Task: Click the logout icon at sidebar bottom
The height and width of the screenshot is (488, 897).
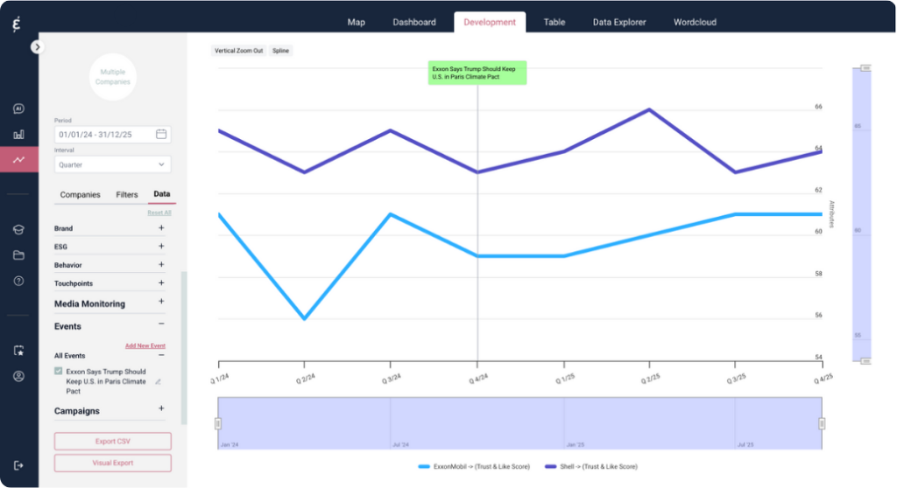Action: (18, 465)
